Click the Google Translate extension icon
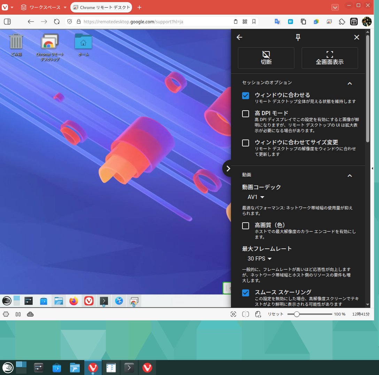 [x=278, y=22]
